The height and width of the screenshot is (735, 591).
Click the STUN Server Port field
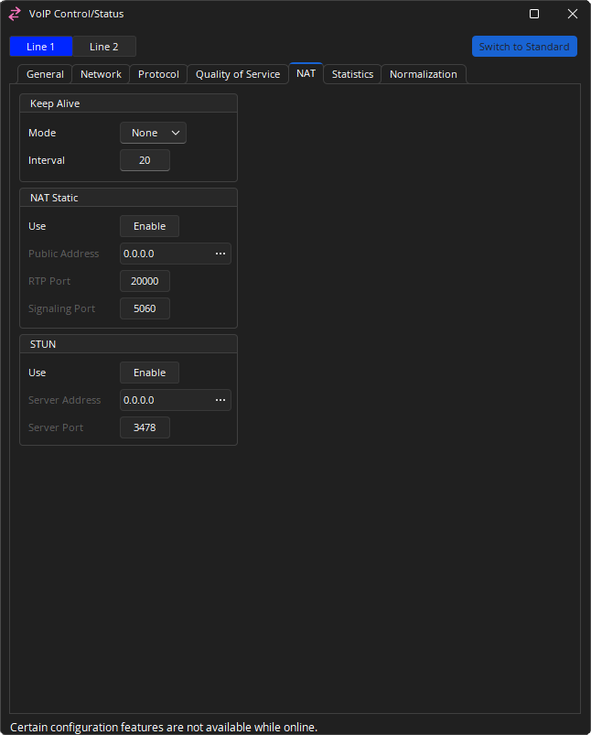pos(145,427)
